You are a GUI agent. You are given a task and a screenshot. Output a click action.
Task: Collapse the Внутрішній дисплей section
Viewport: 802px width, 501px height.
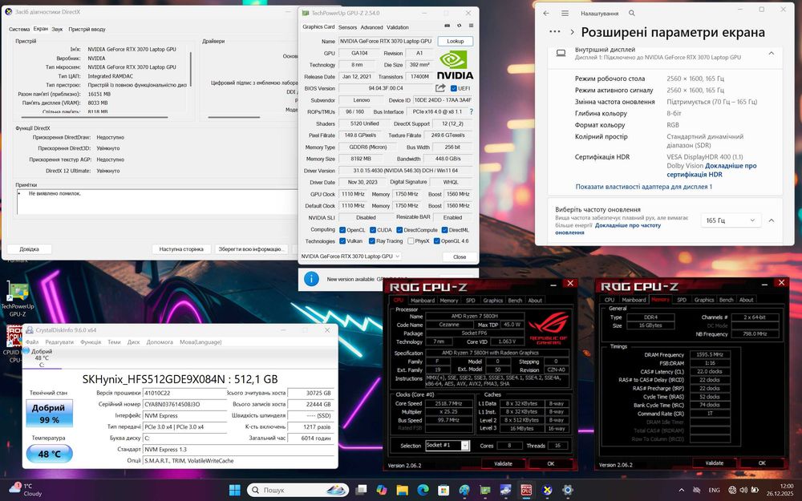(x=772, y=53)
